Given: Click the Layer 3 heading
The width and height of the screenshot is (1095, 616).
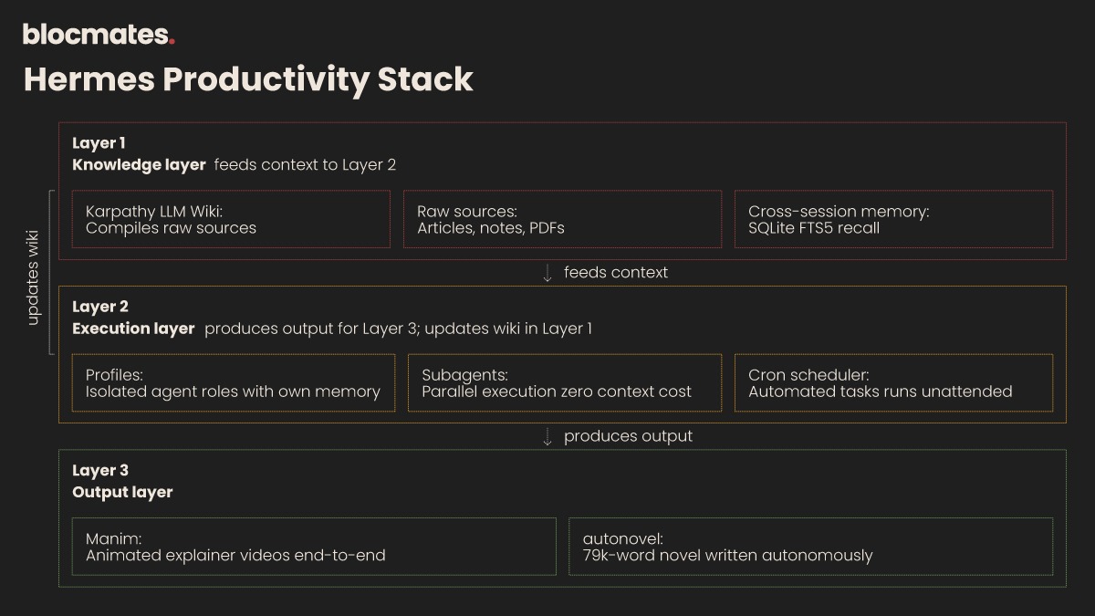Looking at the screenshot, I should pos(100,471).
